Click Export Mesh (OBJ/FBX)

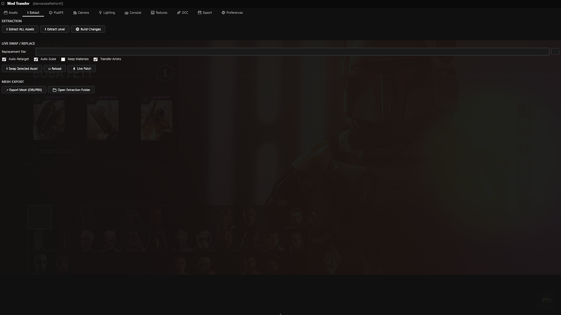24,90
